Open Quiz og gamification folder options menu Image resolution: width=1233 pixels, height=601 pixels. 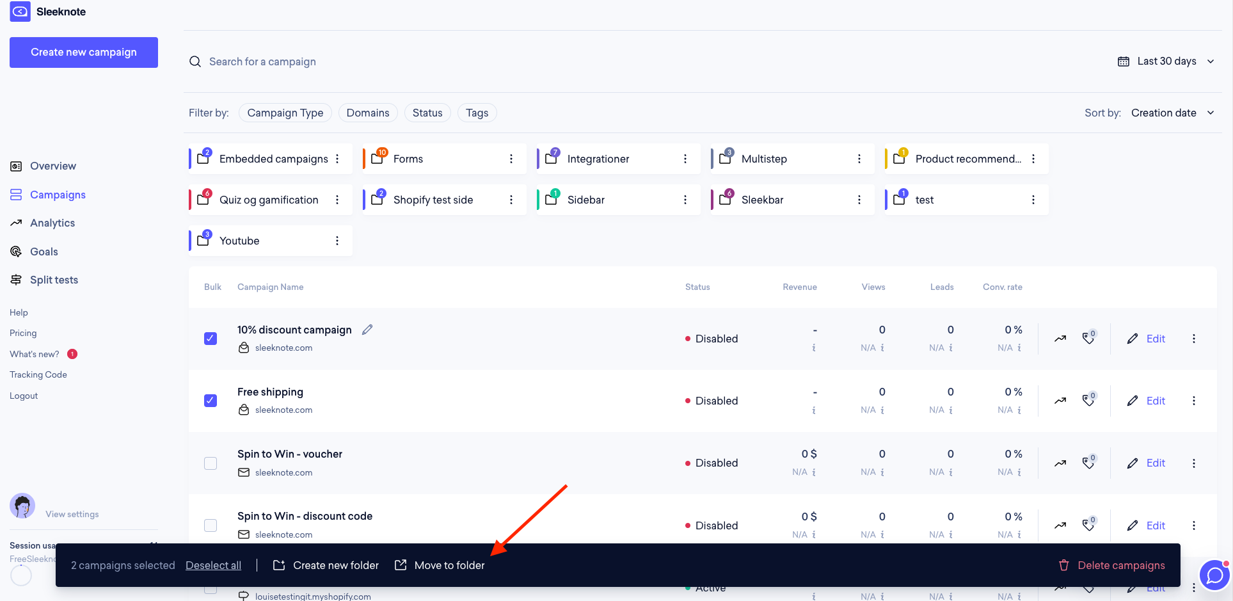click(337, 200)
